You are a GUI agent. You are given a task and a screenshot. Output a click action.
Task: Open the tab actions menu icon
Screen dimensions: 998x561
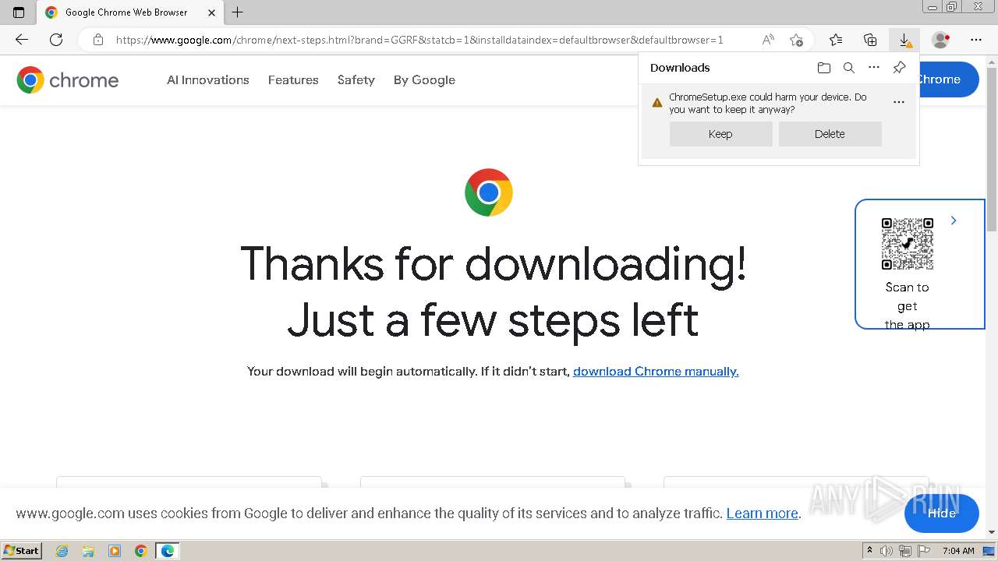19,12
